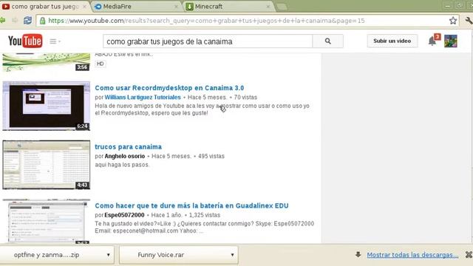This screenshot has height=266, width=473.
Task: Open dropdown for optfine y zanma zip
Action: (x=108, y=255)
